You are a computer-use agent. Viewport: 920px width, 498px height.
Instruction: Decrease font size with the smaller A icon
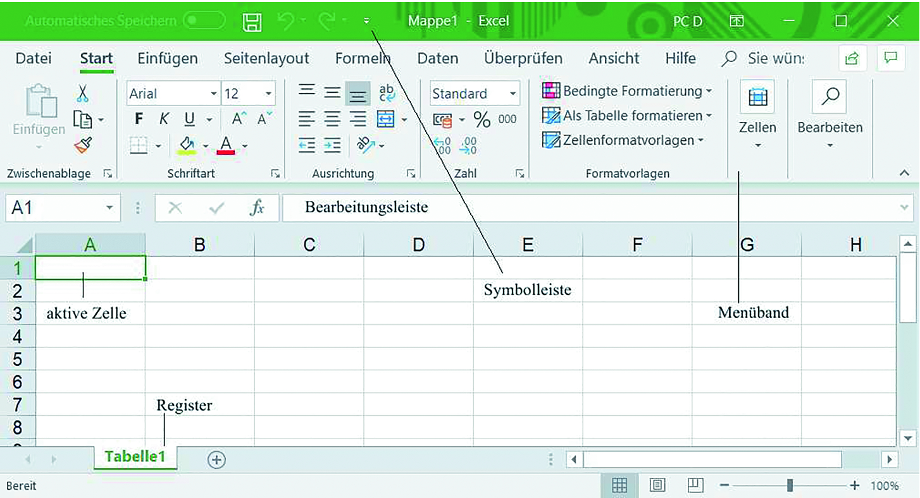265,119
